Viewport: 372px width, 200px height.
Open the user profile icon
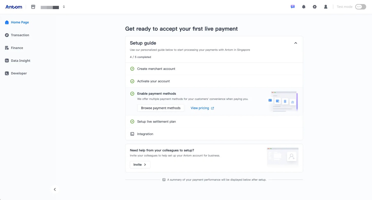[x=325, y=7]
